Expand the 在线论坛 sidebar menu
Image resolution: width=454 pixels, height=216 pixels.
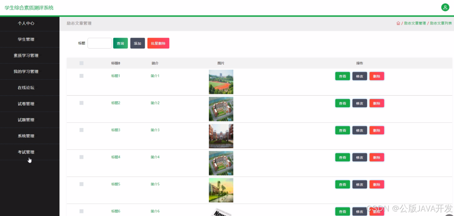tap(30, 88)
